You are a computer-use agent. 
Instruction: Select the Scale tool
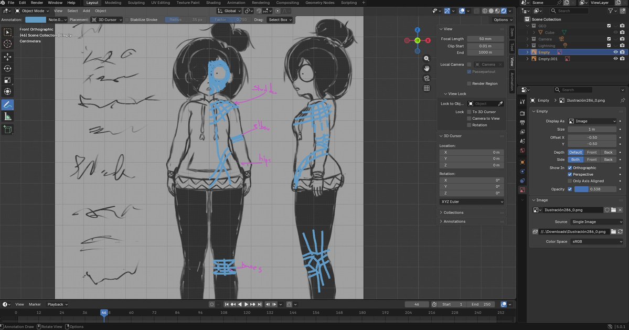click(x=8, y=80)
